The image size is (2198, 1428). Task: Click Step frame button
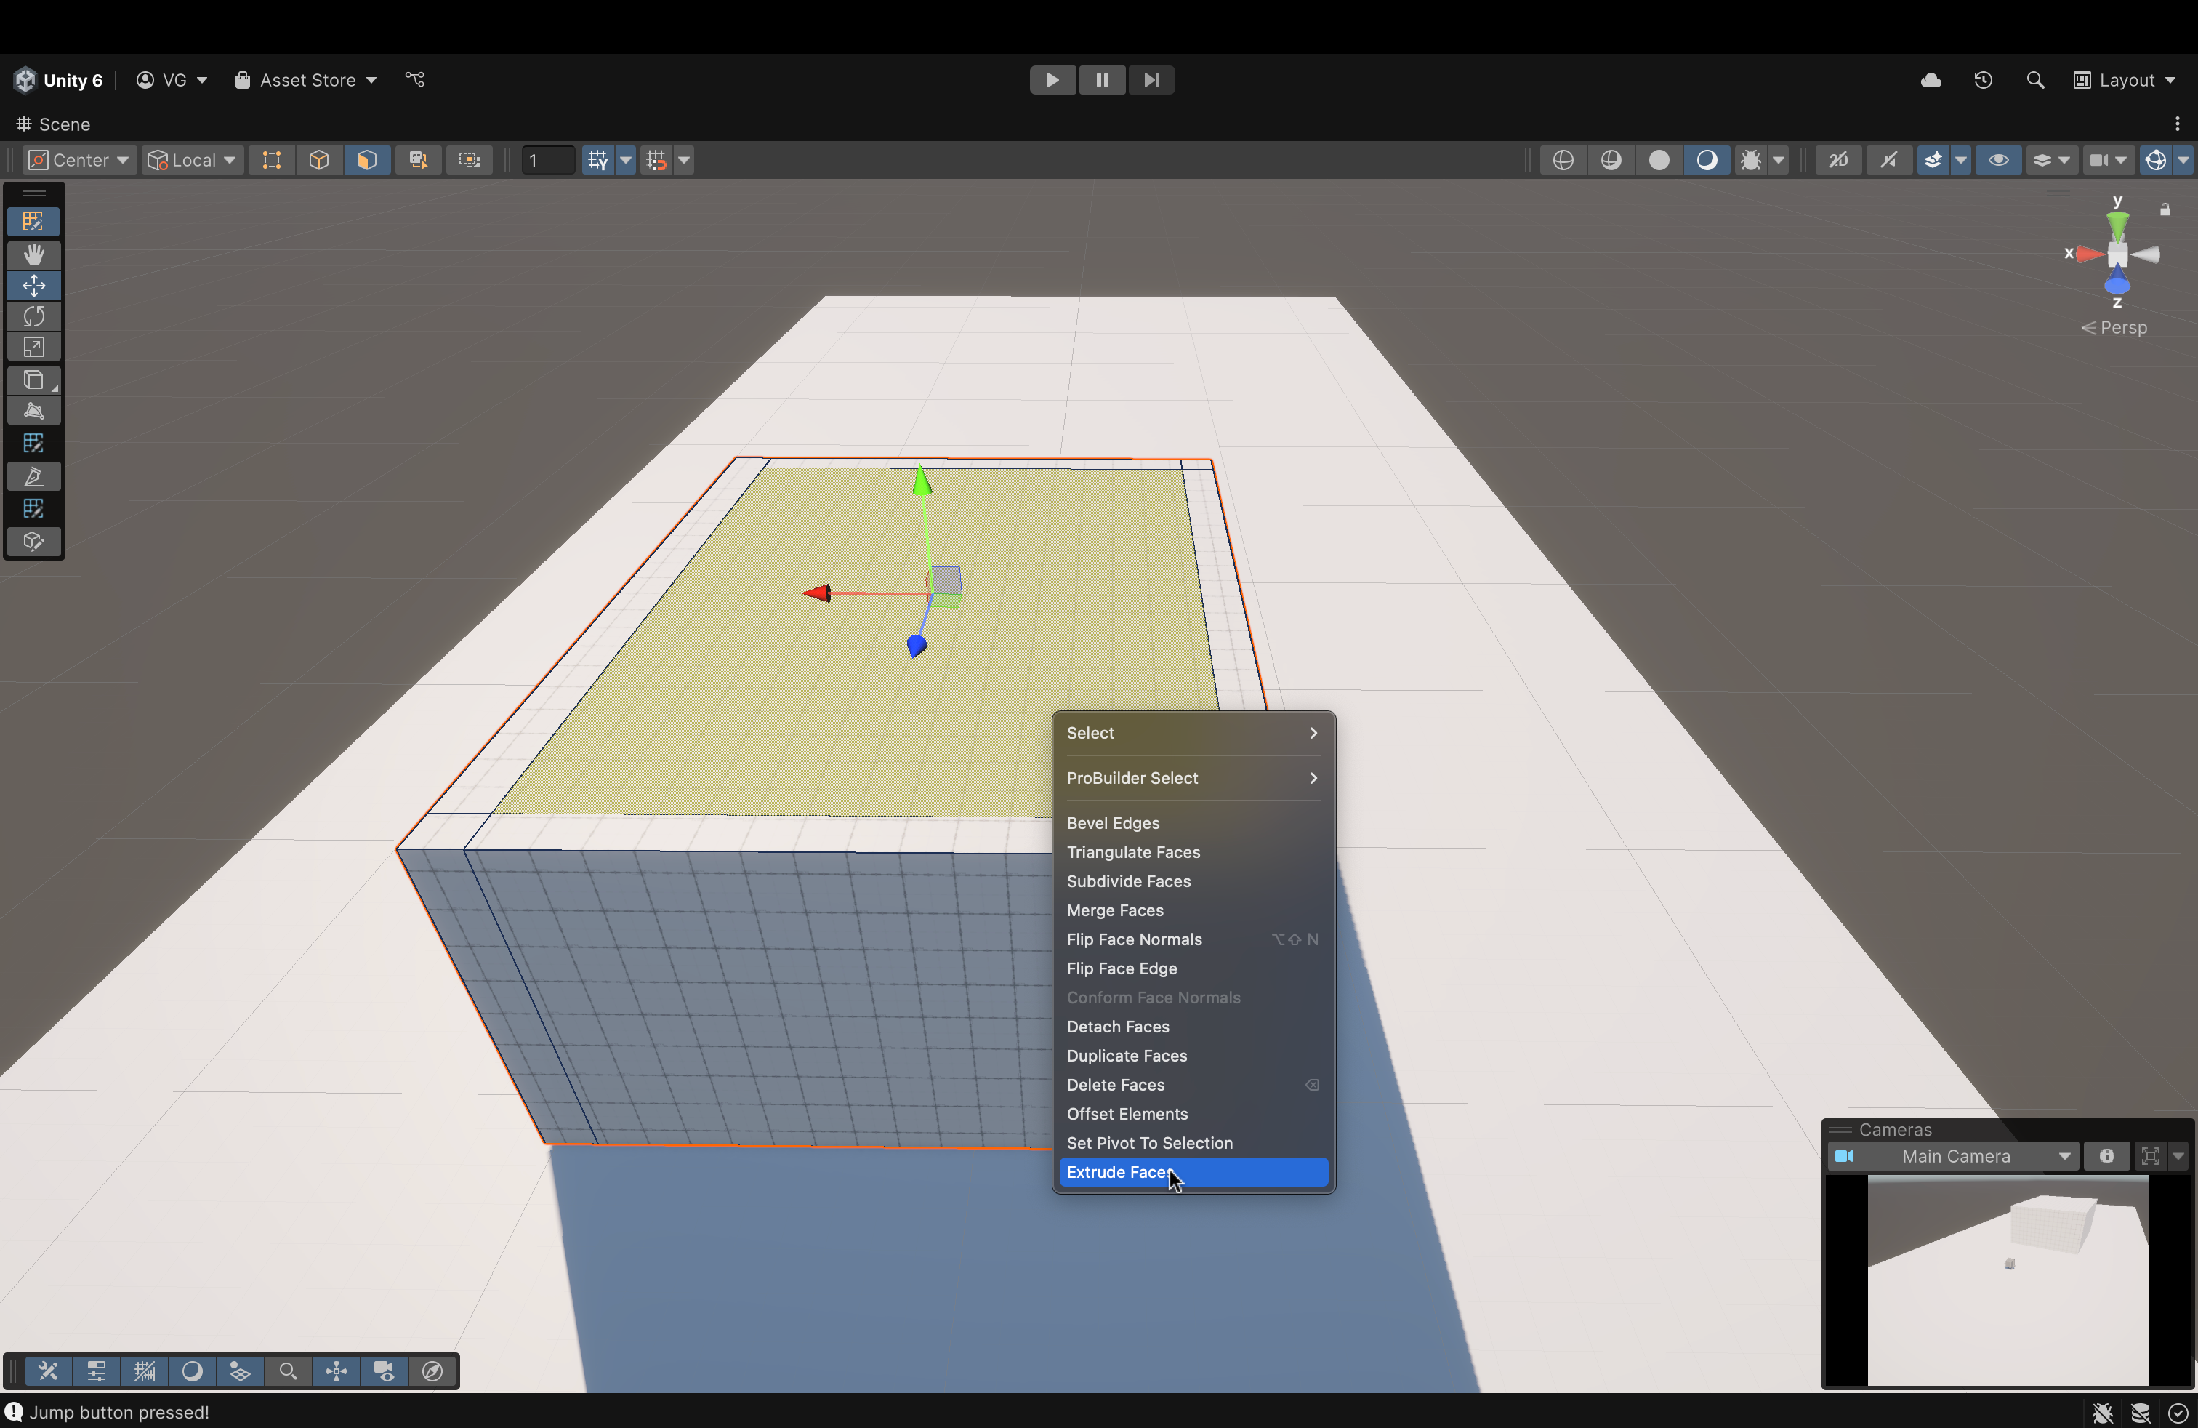1151,81
